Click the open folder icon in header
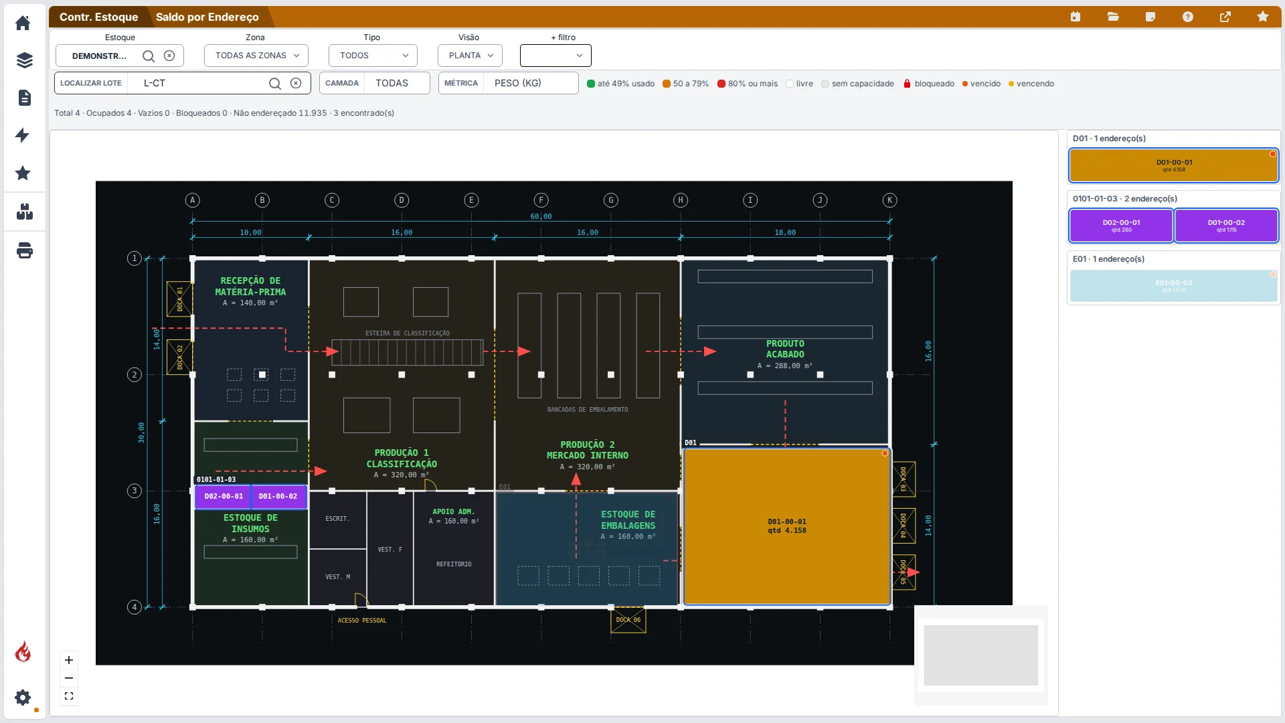Screen dimensions: 1285x723 coord(1113,17)
